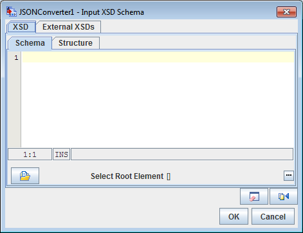Viewport: 303px width, 233px height.
Task: Click the empty white schema editor area
Action: 158,105
